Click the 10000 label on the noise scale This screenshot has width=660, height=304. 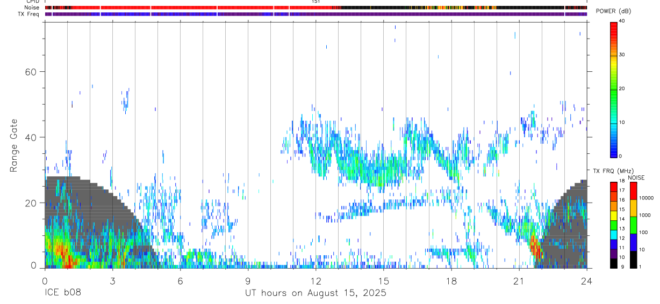coord(646,198)
